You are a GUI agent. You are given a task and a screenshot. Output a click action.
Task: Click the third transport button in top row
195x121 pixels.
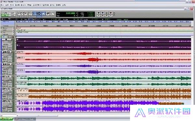click(x=107, y=13)
